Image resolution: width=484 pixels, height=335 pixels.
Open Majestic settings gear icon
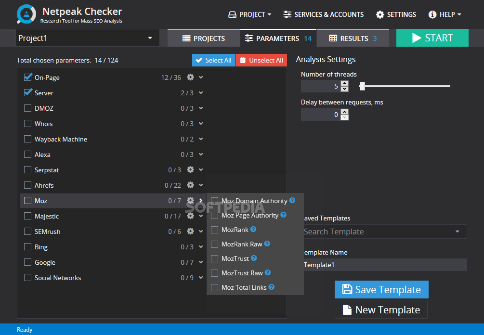(x=190, y=216)
